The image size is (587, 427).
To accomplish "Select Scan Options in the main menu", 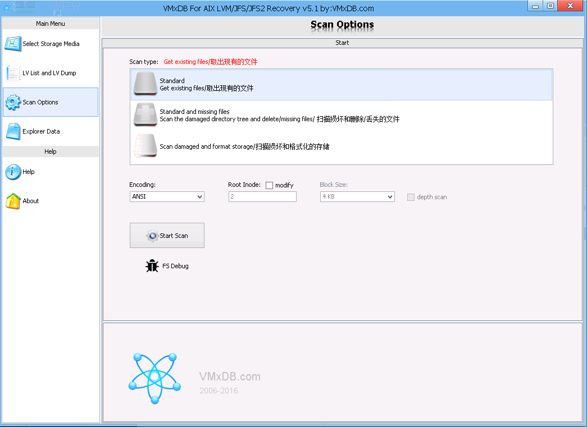I will click(x=51, y=102).
